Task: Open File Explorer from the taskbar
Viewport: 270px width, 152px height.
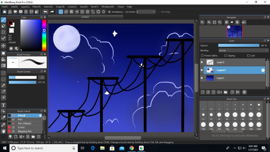Action: click(103, 148)
